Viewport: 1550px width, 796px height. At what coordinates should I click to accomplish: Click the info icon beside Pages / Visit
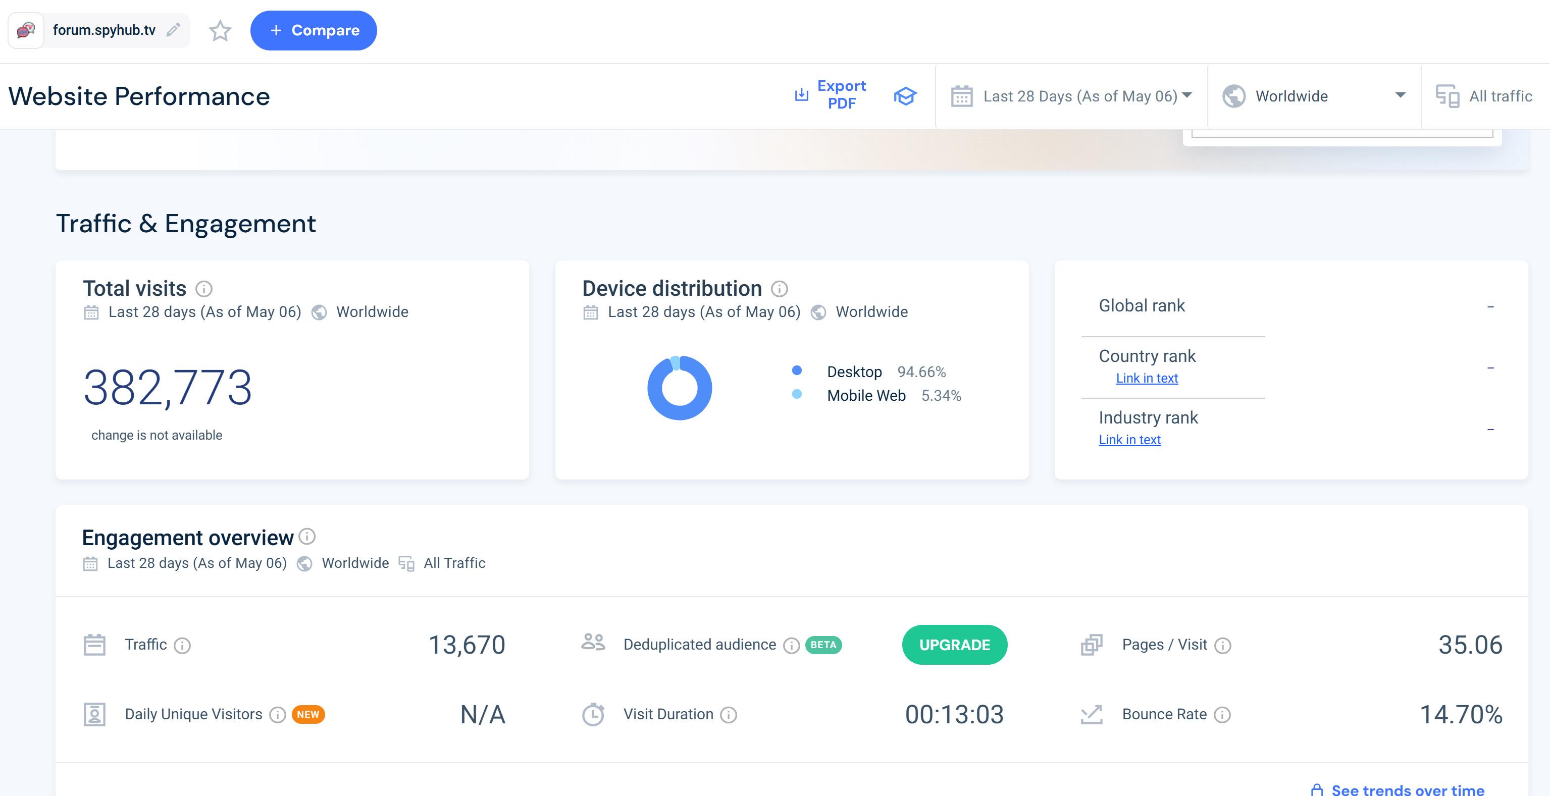pyautogui.click(x=1223, y=646)
